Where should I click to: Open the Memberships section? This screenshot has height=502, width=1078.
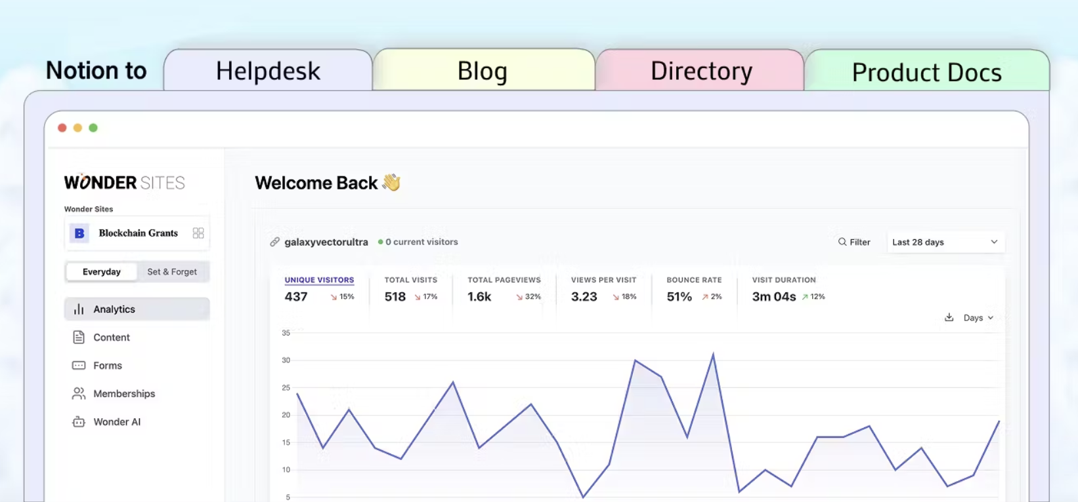(x=137, y=394)
